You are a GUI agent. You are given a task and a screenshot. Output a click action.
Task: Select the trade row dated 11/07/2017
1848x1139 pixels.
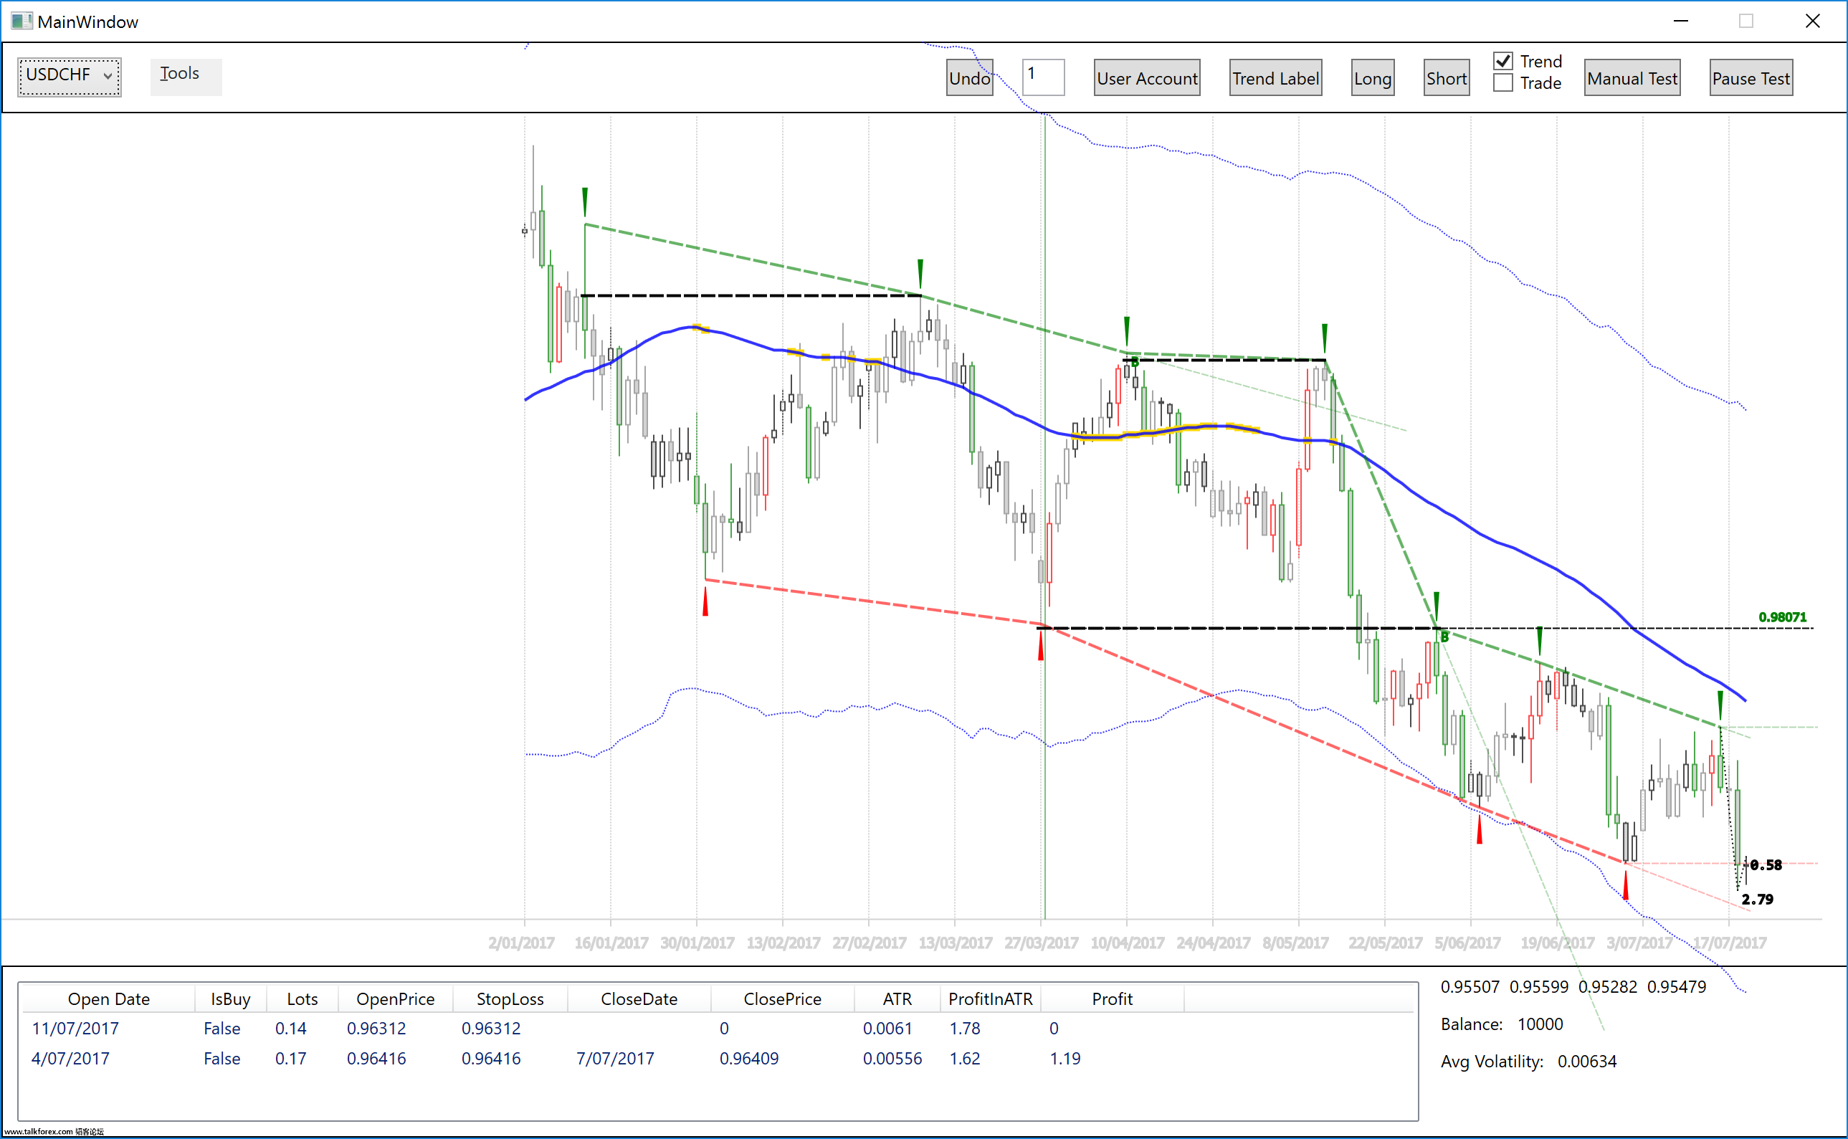[x=718, y=1029]
